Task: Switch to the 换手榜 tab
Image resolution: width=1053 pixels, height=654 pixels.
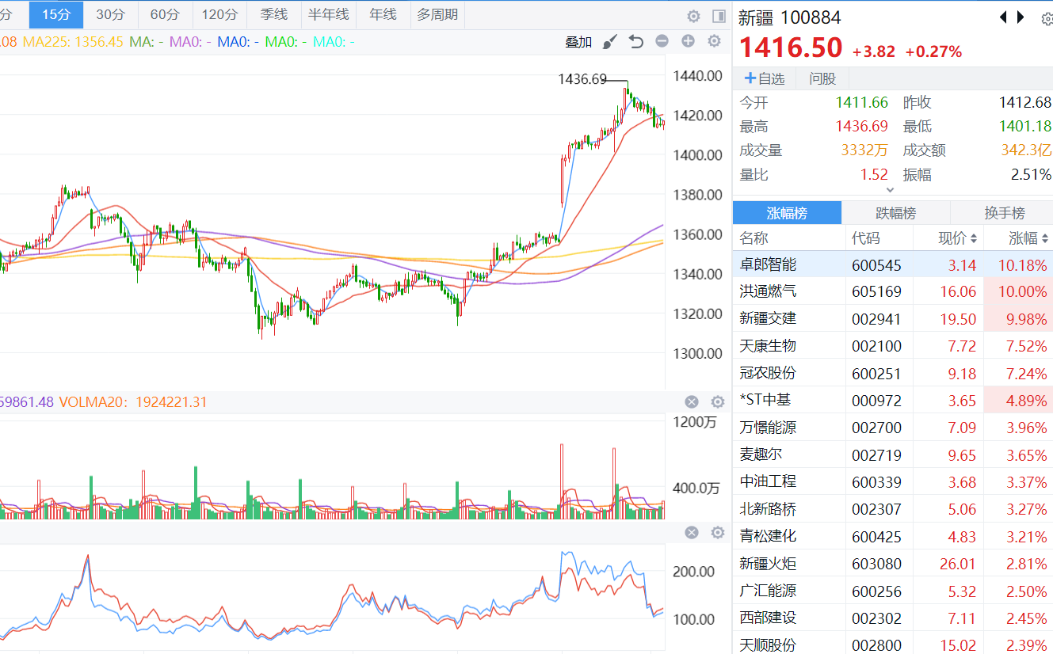Action: point(1003,213)
